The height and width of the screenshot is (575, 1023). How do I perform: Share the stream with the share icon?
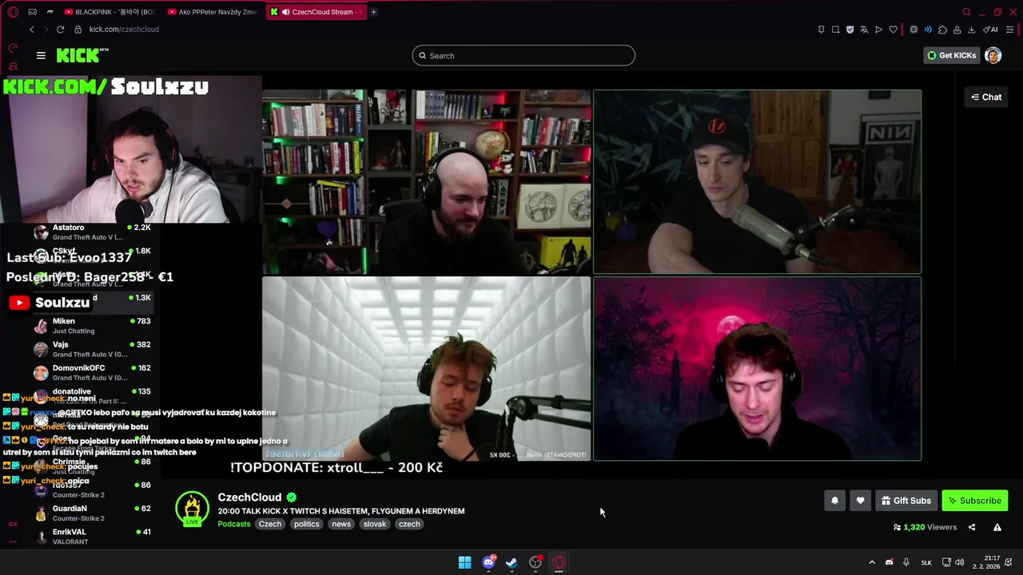(x=972, y=527)
